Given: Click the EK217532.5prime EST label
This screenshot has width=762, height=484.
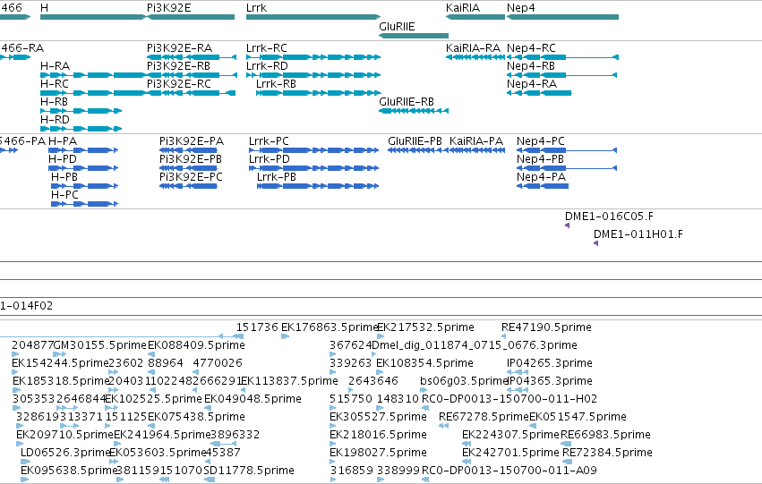Looking at the screenshot, I should pos(425,327).
